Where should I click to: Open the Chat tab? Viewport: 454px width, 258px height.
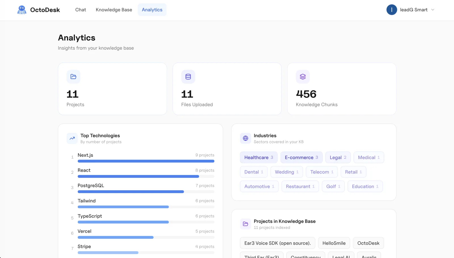81,10
